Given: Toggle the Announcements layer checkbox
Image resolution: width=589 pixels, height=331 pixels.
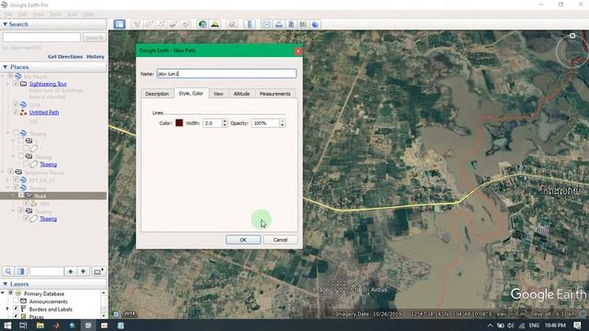Looking at the screenshot, I should [x=16, y=301].
